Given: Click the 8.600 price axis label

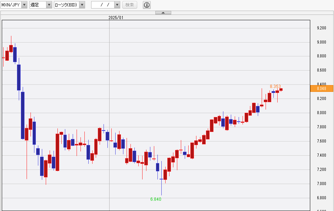Looking at the screenshot, I should point(322,70).
